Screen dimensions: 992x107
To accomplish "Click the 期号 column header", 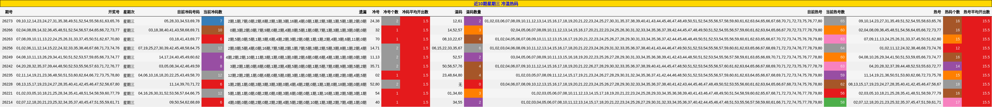I will [9, 12].
